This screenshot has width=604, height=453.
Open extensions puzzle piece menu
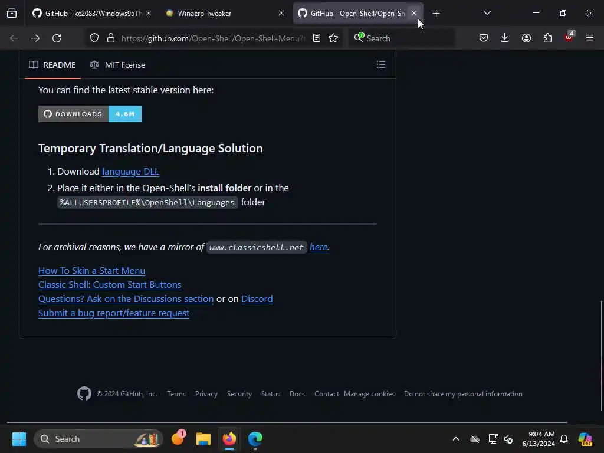(x=547, y=38)
